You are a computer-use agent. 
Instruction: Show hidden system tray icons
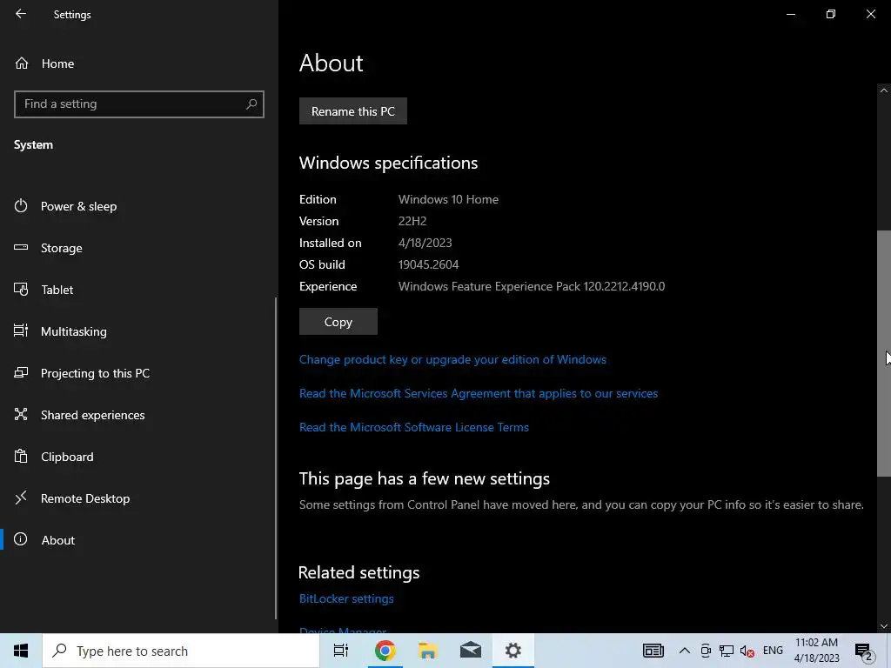point(685,651)
